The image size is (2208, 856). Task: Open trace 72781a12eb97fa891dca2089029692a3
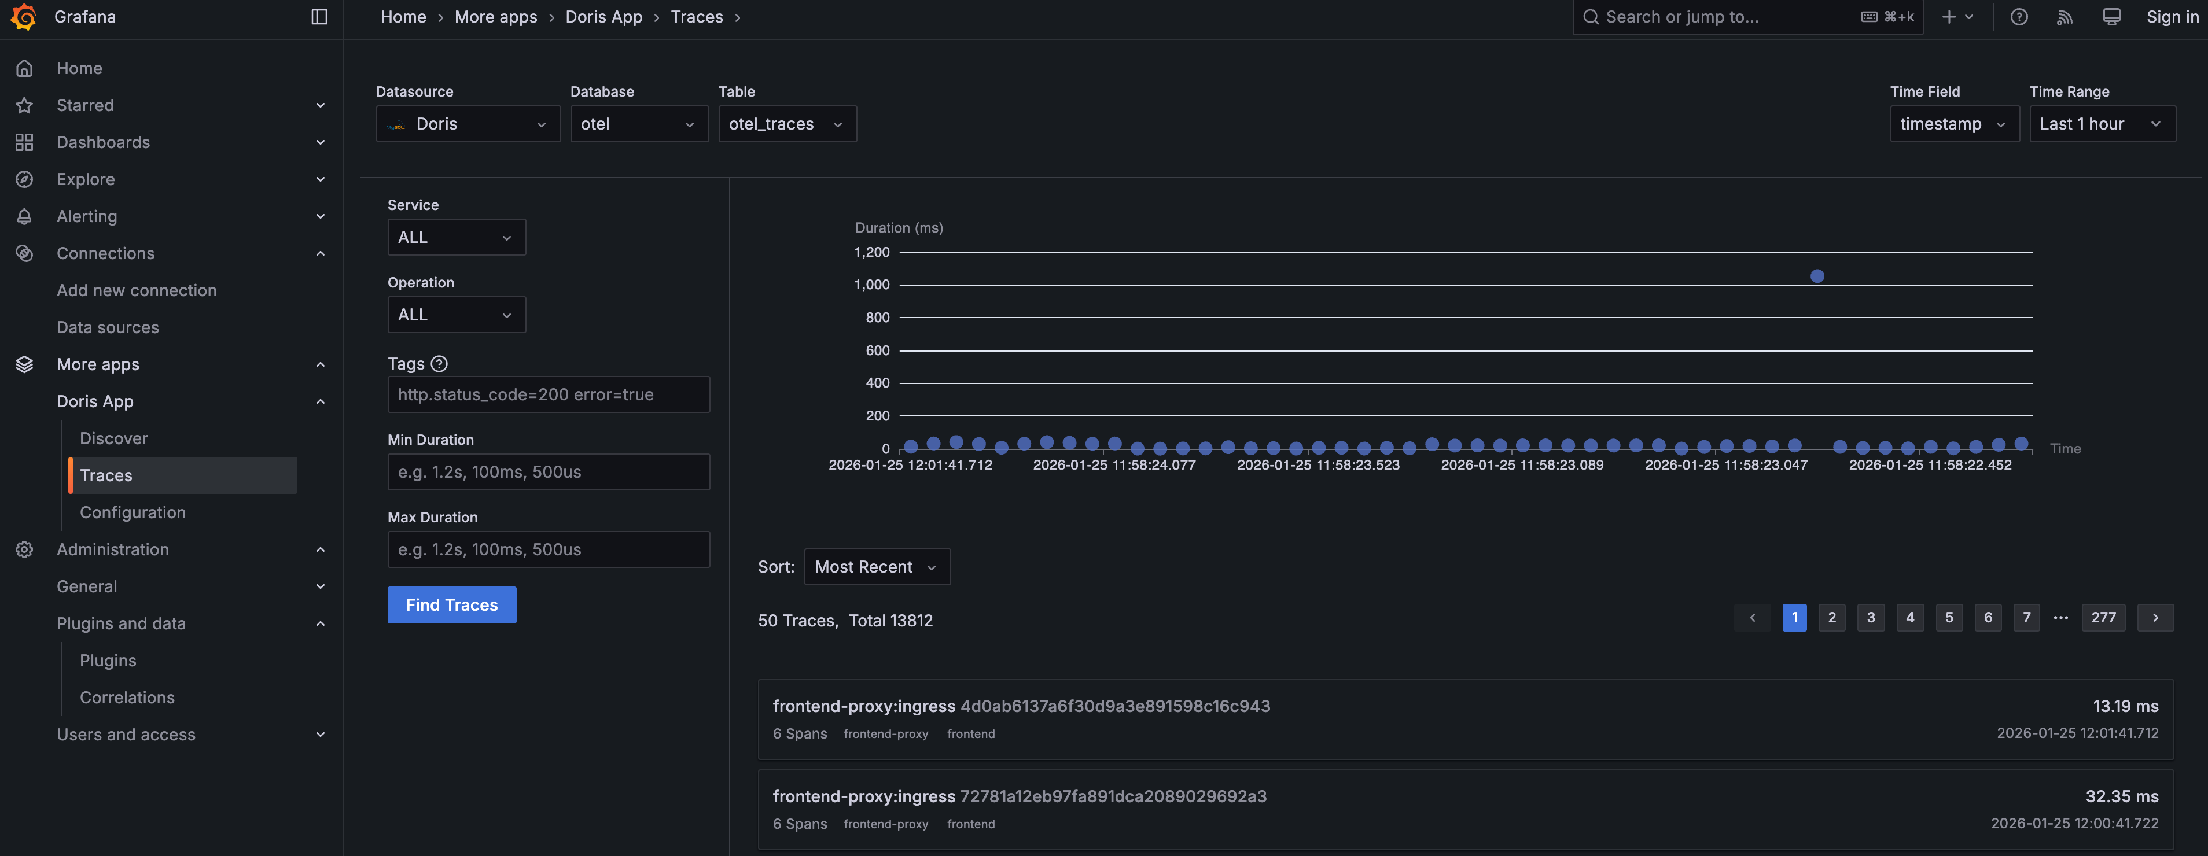[x=1466, y=810]
